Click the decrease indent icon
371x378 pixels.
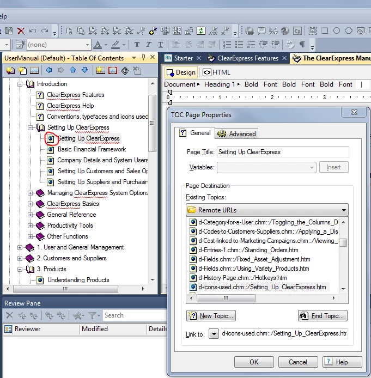click(263, 44)
